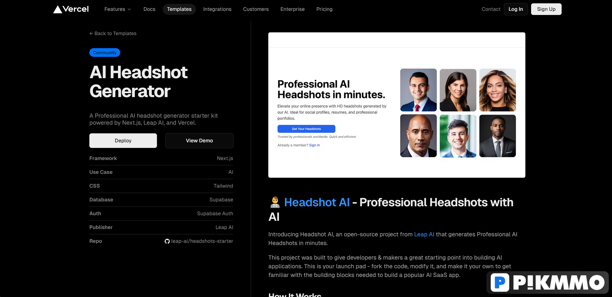
Task: Click the template preview screenshot
Action: [x=397, y=105]
